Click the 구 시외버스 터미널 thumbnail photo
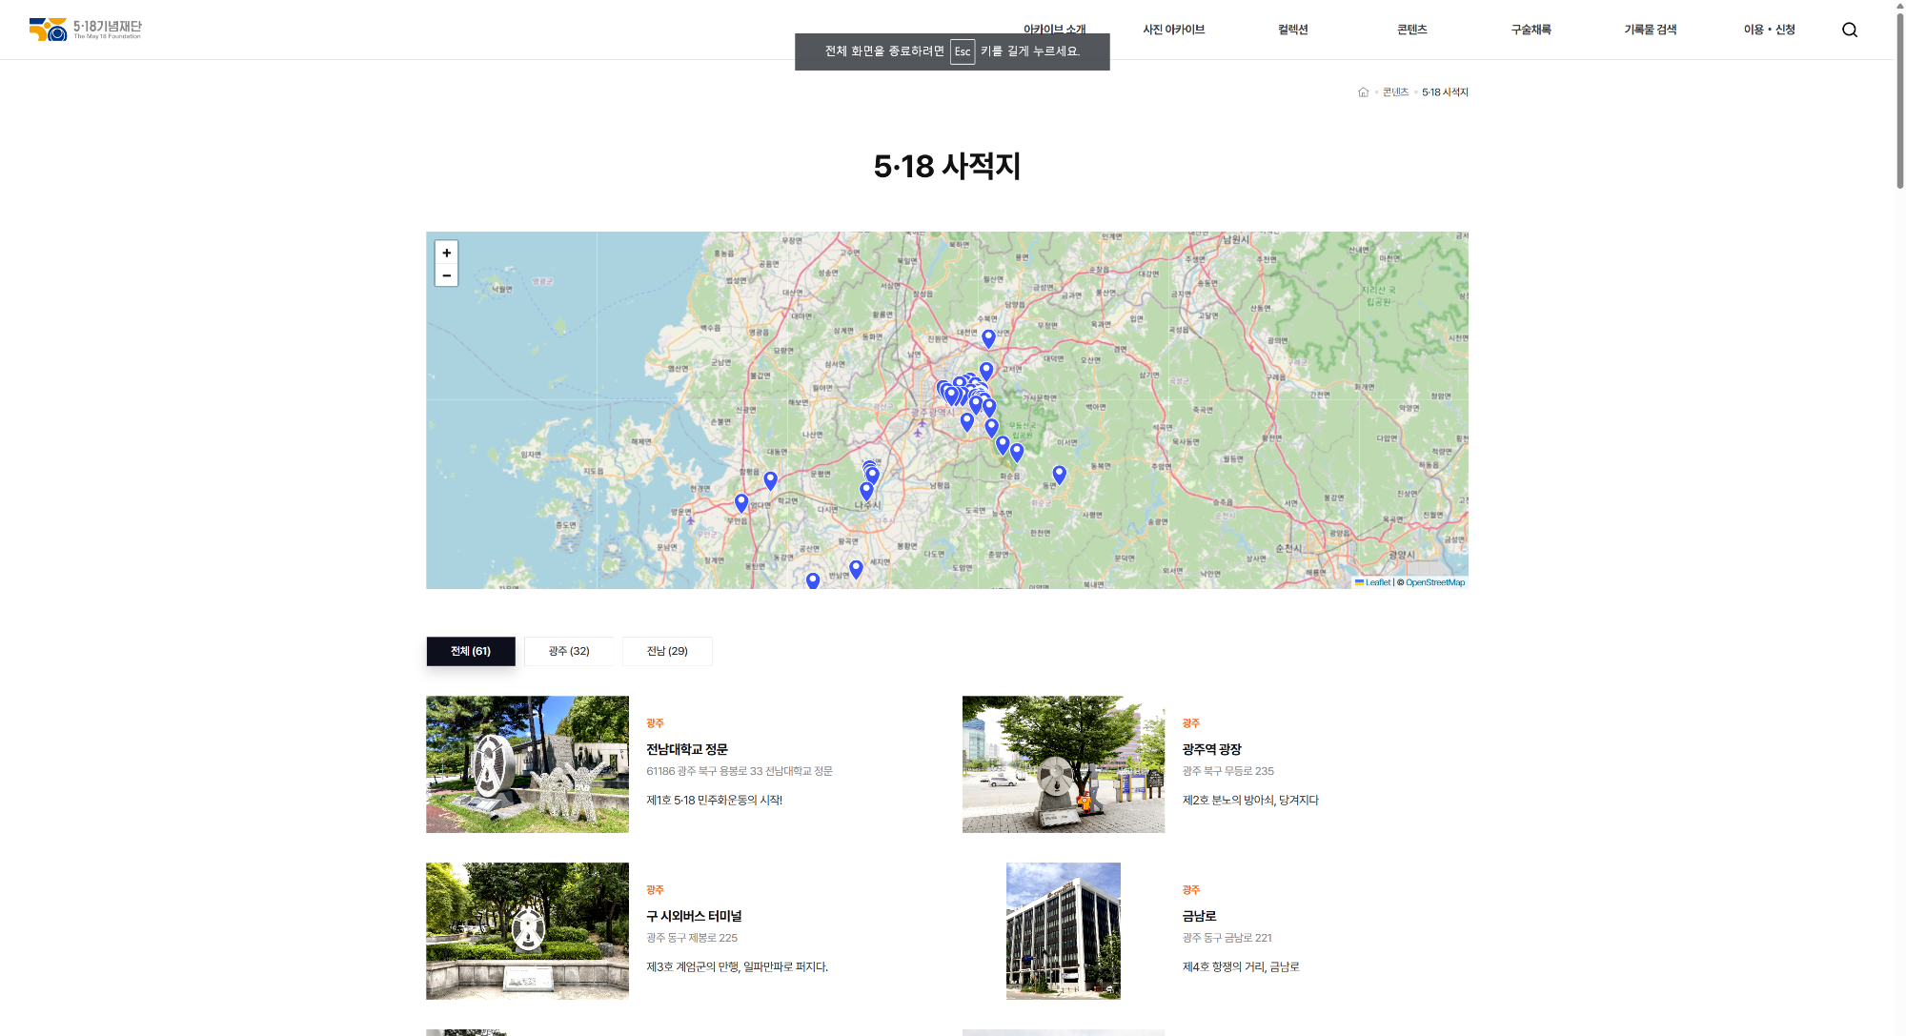Screen dimensions: 1906x1036 click(x=527, y=931)
